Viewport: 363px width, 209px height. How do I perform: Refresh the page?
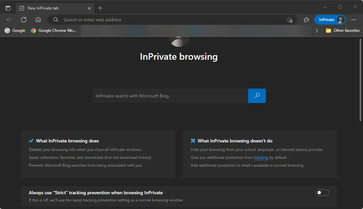click(x=24, y=20)
